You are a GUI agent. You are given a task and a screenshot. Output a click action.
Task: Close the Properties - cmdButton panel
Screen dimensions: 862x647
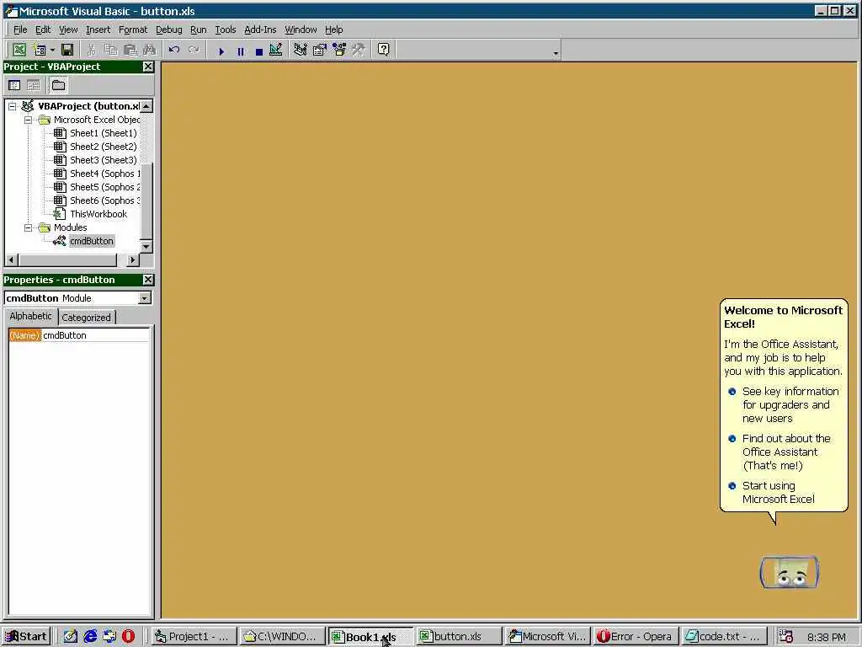148,280
